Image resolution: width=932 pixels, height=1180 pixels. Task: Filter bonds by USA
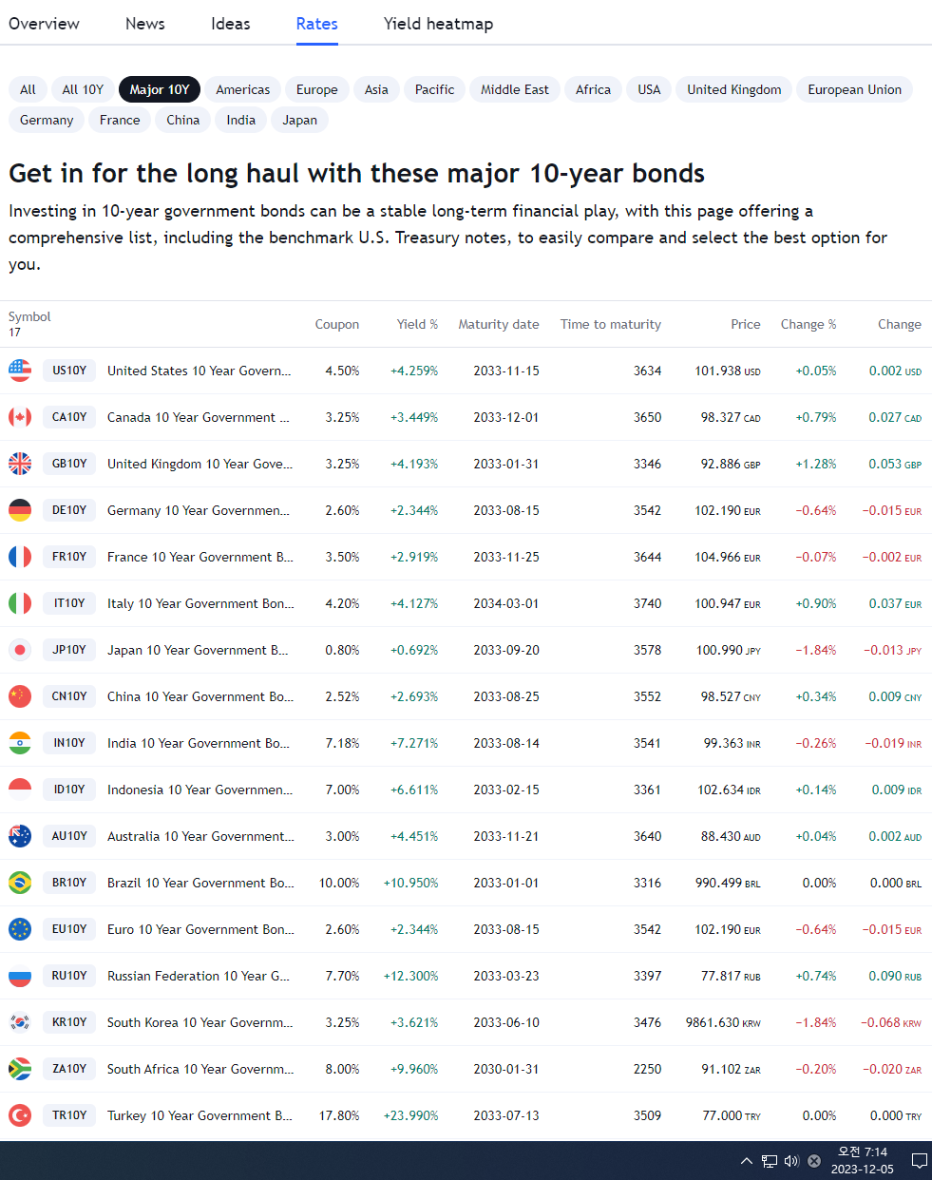click(649, 89)
